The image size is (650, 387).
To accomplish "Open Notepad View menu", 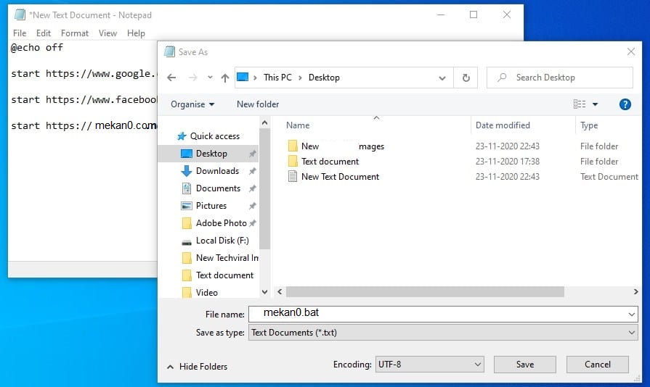I will coord(107,33).
